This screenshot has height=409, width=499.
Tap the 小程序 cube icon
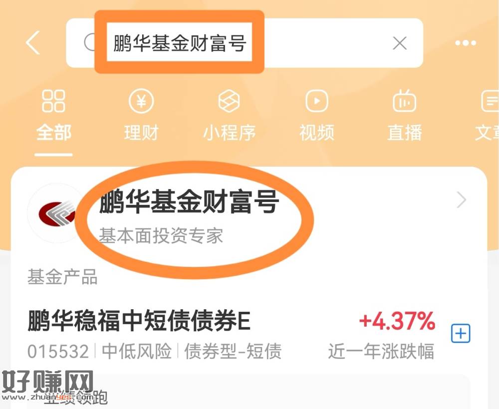tap(229, 101)
